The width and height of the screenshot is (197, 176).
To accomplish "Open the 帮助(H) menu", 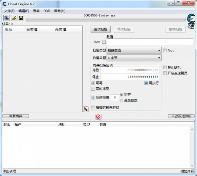I will pyautogui.click(x=60, y=11).
